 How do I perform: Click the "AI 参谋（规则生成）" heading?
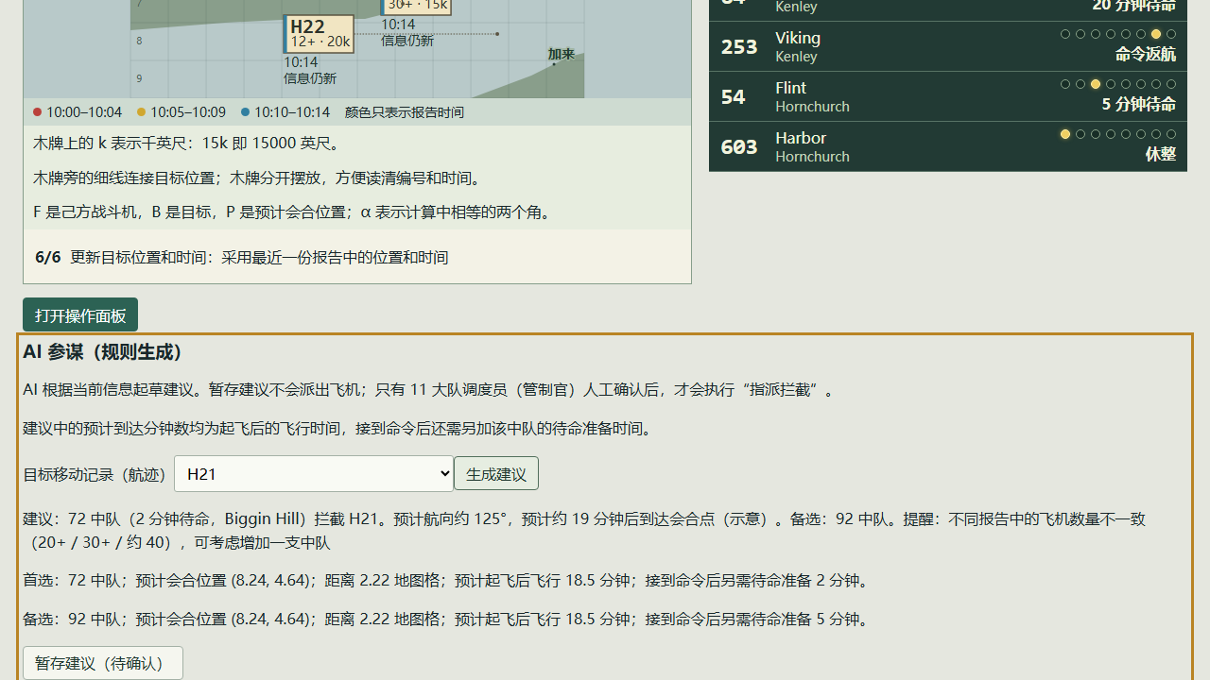click(103, 352)
